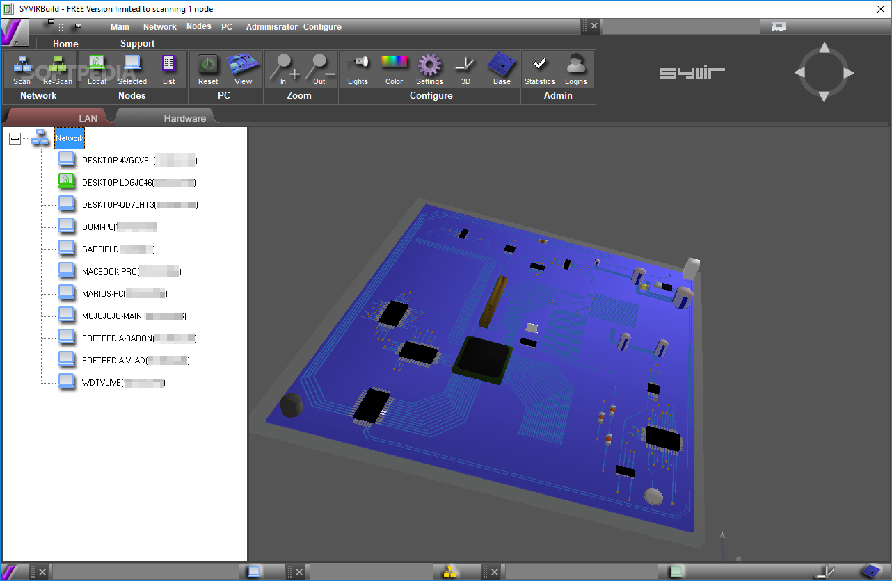Open the PC menu

[227, 26]
